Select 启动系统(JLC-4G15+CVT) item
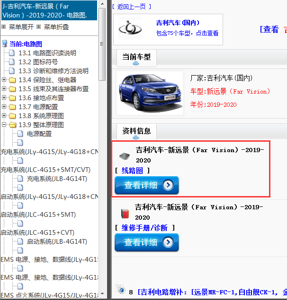The image size is (287, 300). 37,232
